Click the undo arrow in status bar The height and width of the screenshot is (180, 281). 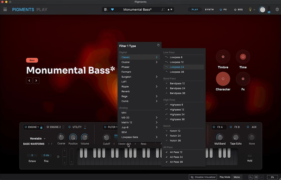(251, 177)
